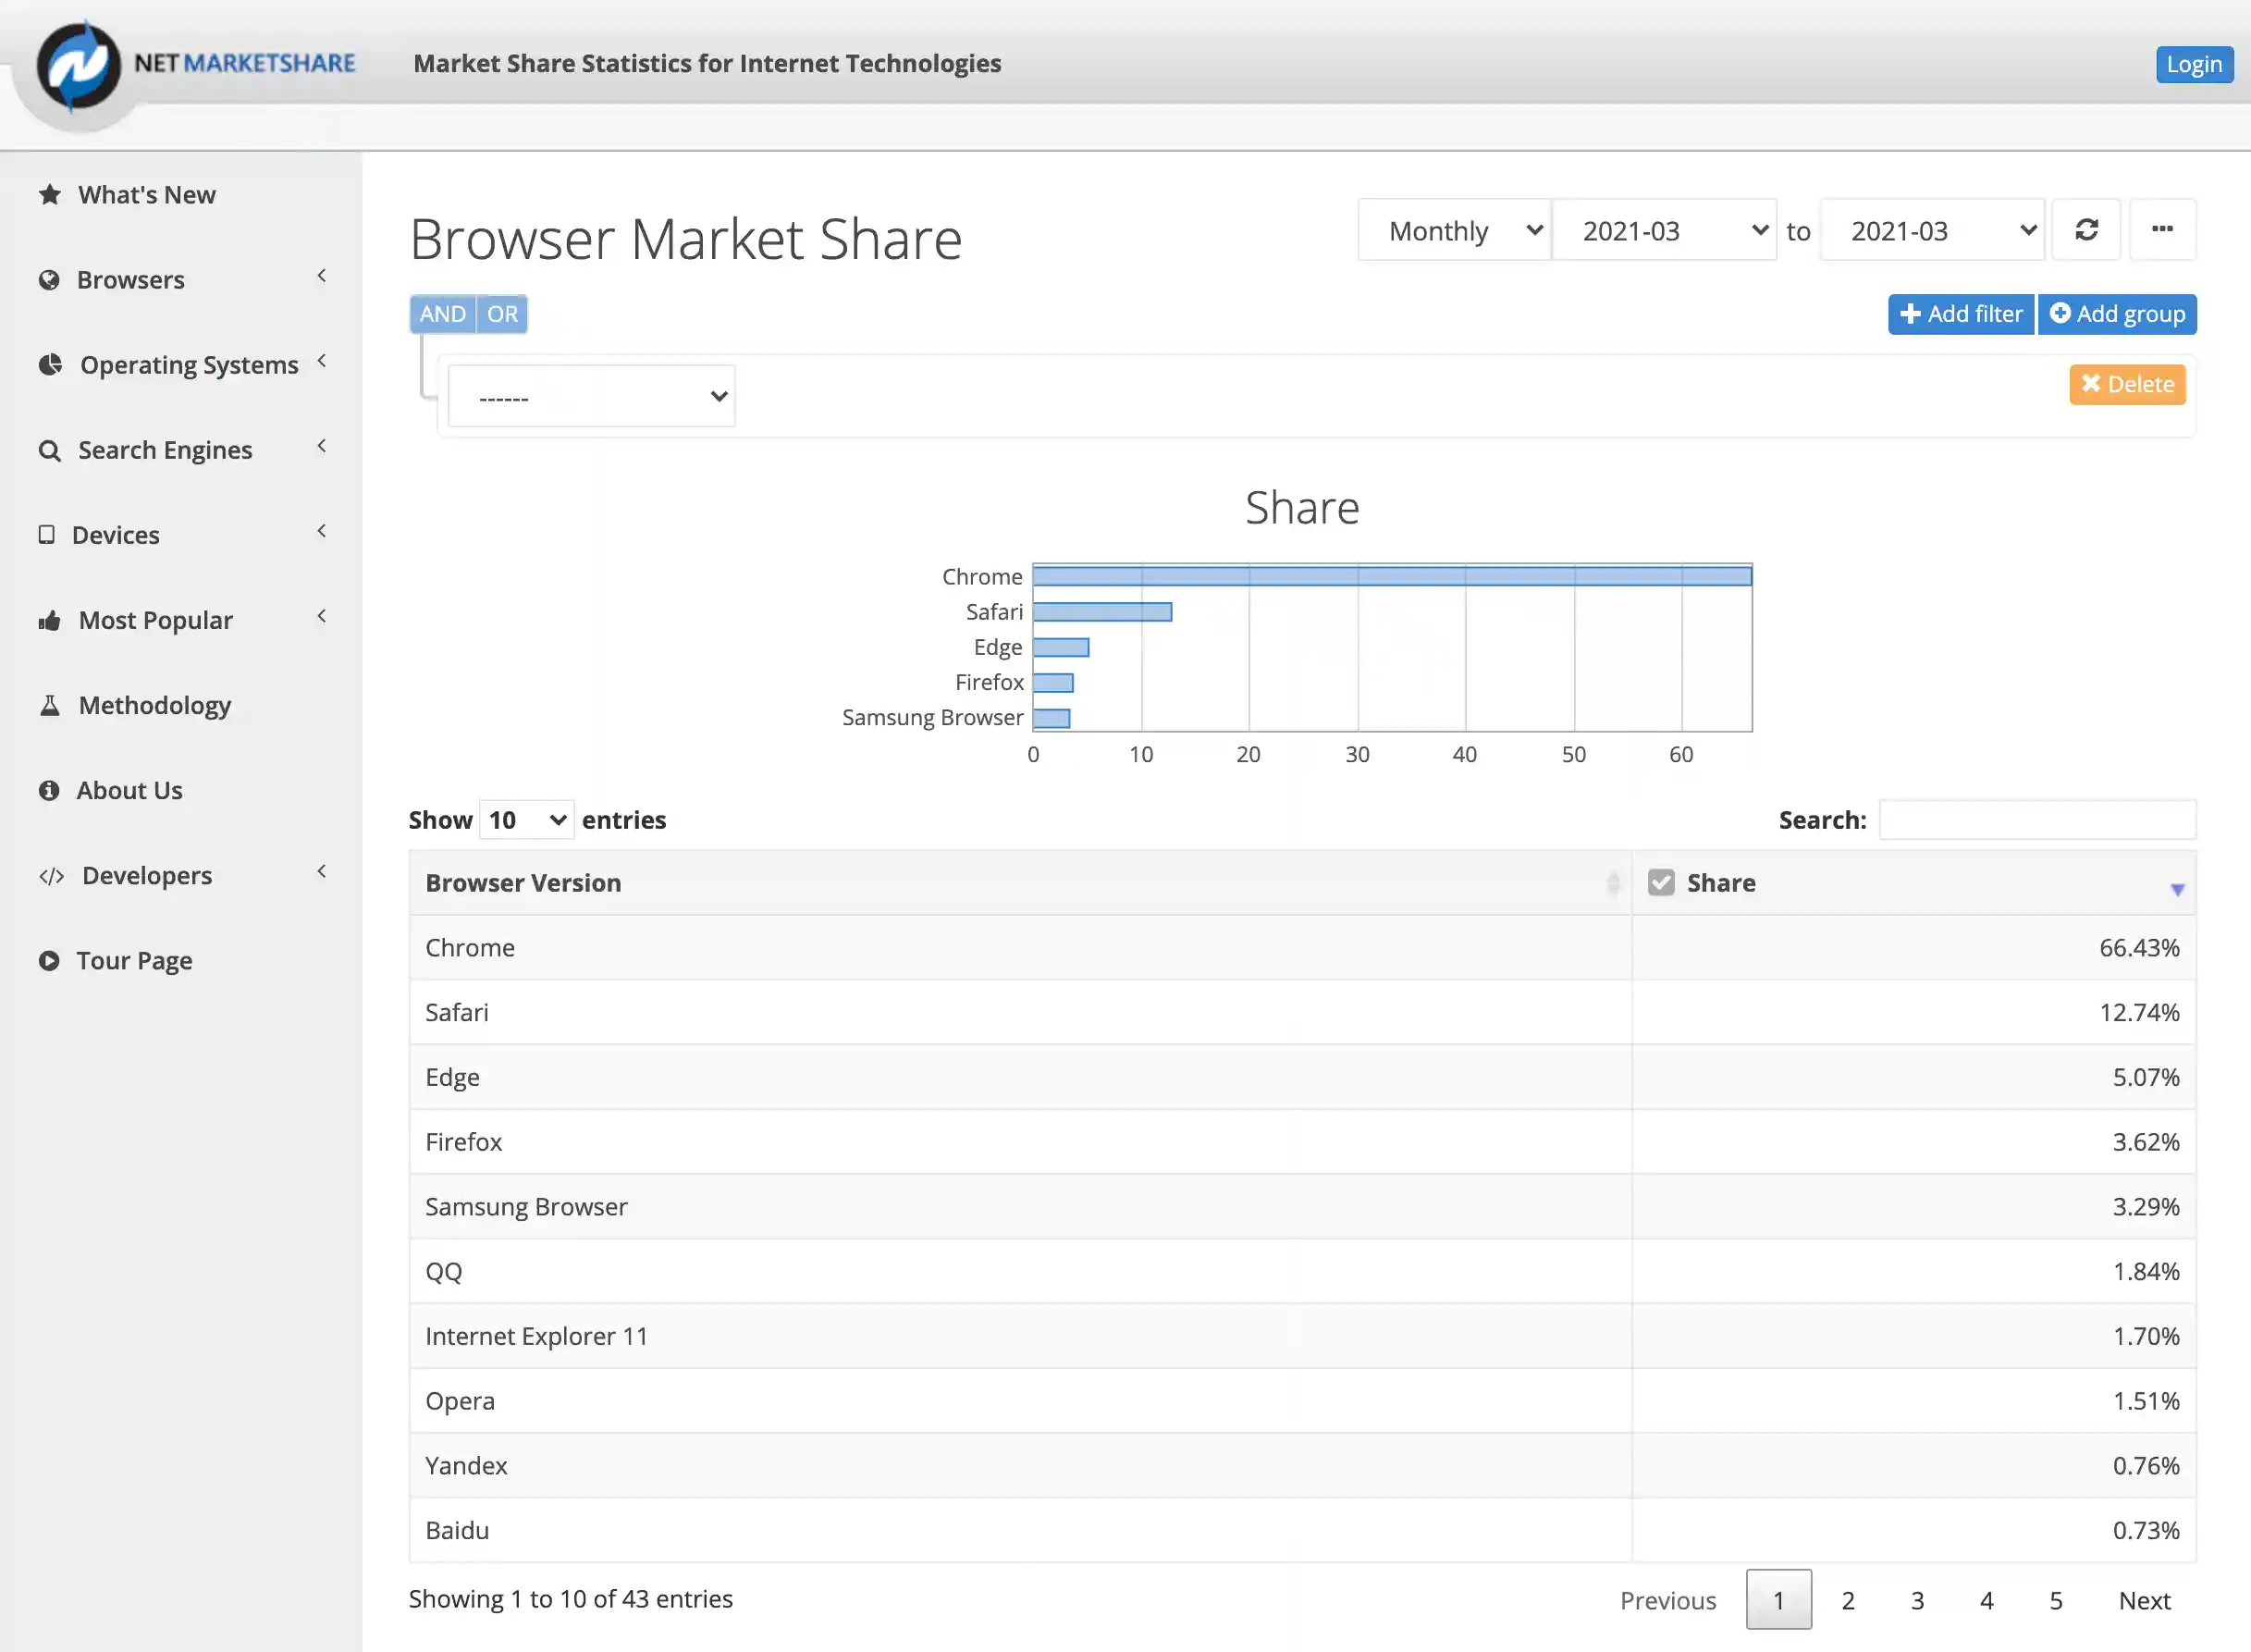Click the Share column sort arrow
Viewport: 2251px width, 1652px height.
(2177, 889)
